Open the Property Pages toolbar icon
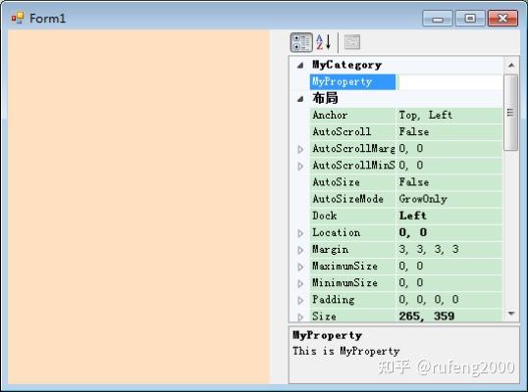The height and width of the screenshot is (392, 528). click(x=352, y=42)
